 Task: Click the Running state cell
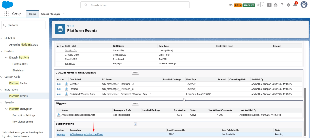pyautogui.click(x=279, y=134)
